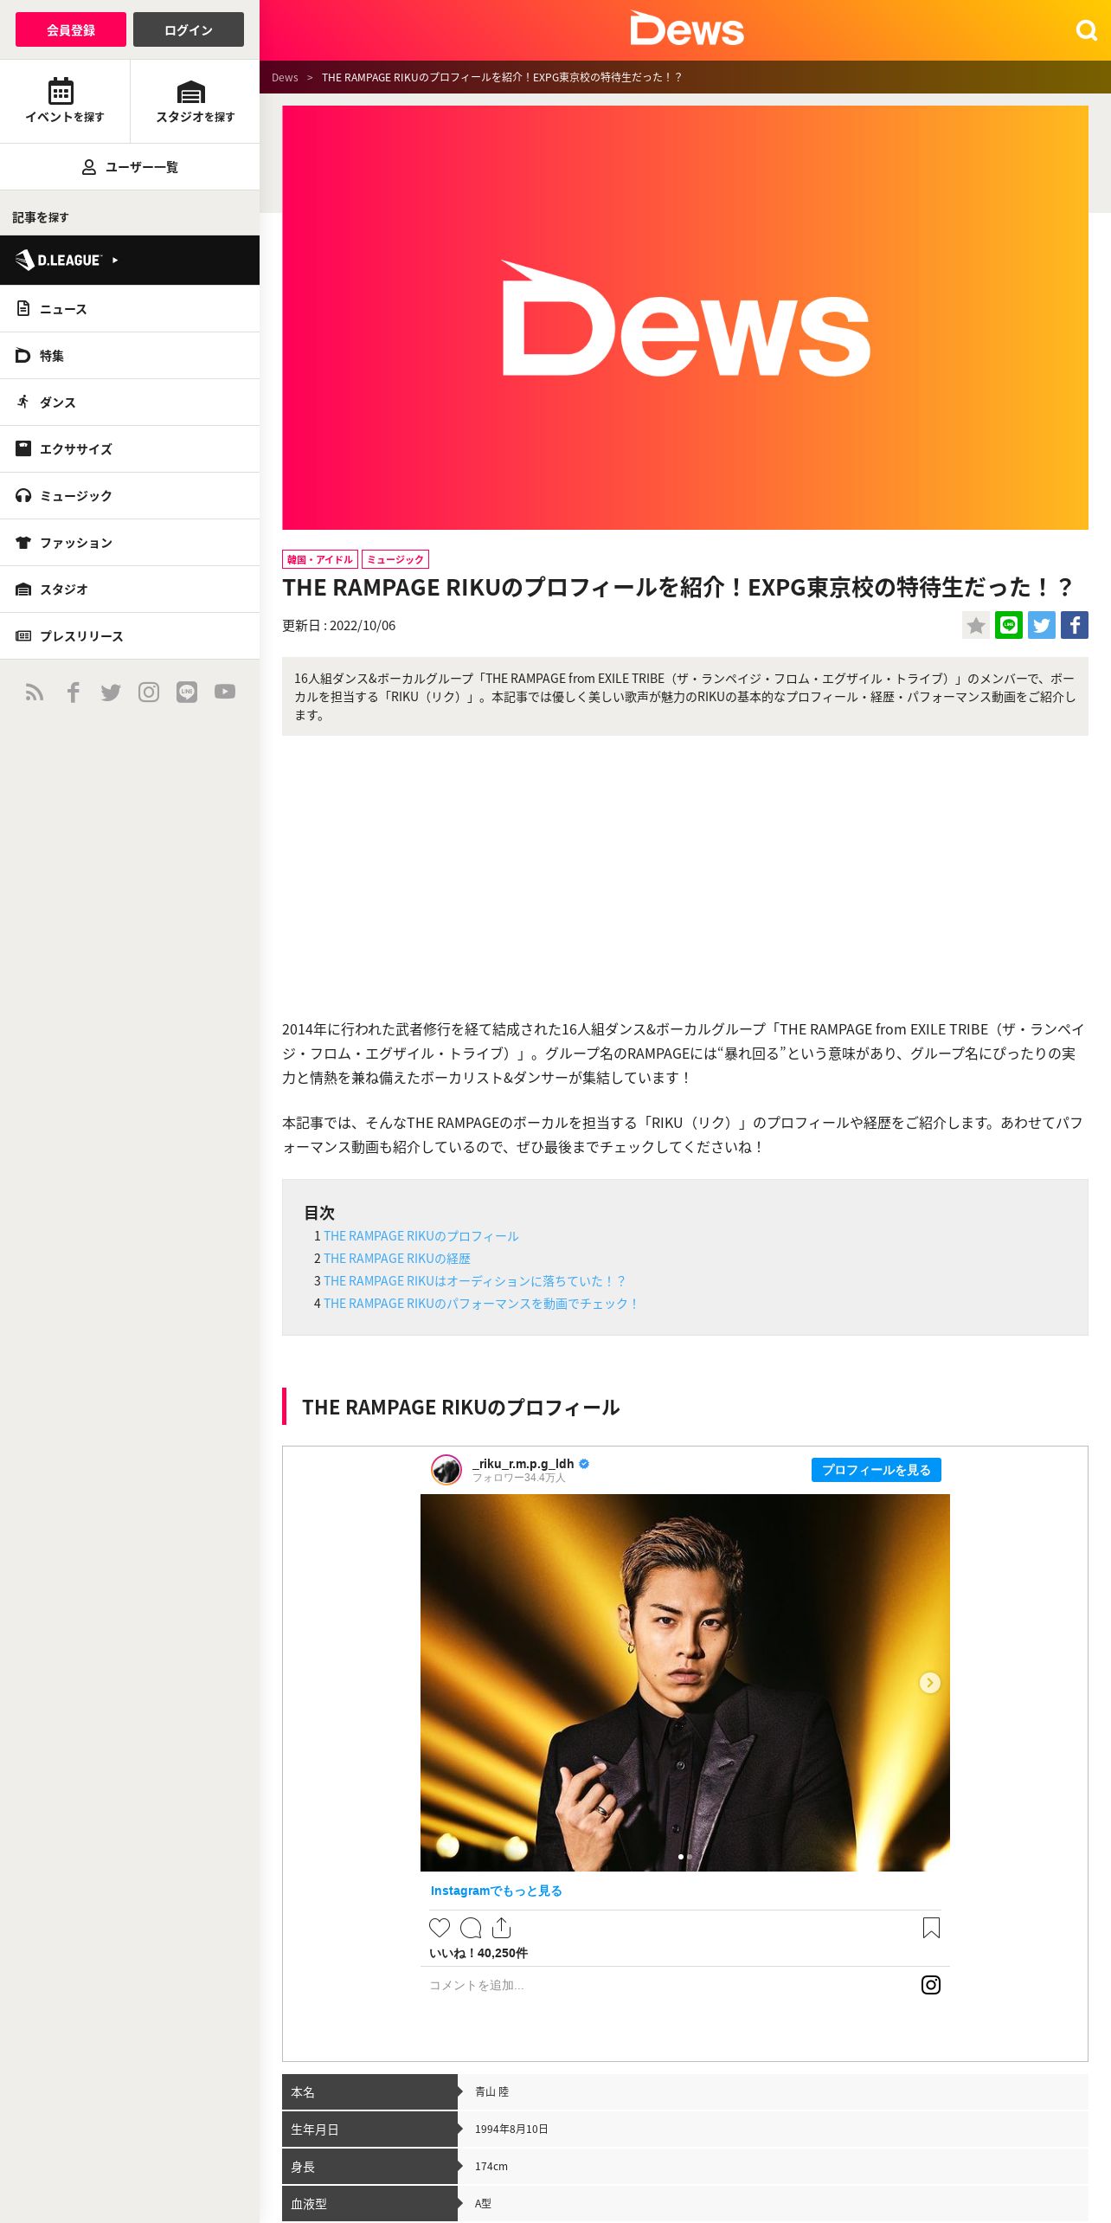Click the sidebar Instagram icon
This screenshot has width=1111, height=2223.
[149, 692]
